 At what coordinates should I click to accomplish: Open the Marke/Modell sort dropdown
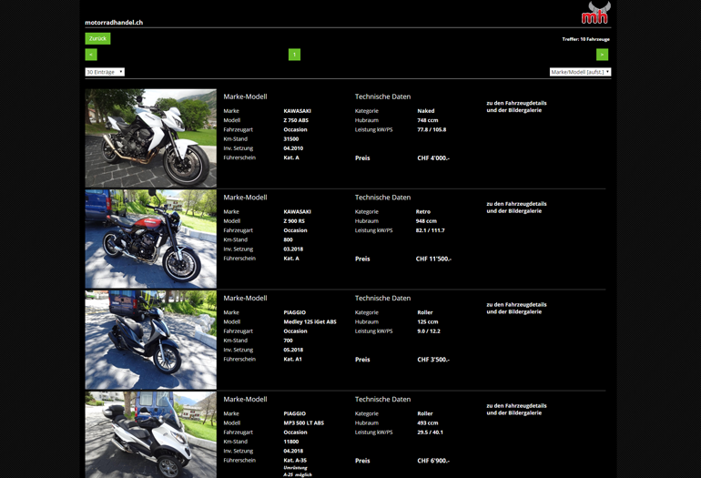(x=580, y=72)
